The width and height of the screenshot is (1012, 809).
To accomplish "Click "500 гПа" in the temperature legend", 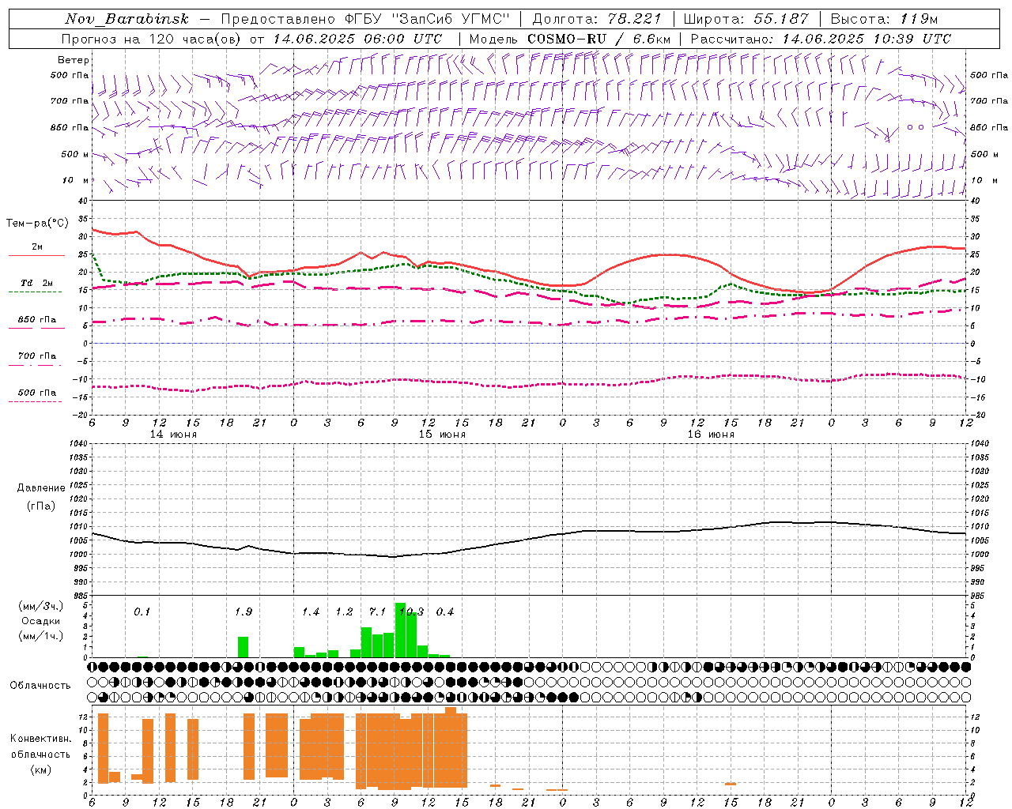I will coord(37,393).
